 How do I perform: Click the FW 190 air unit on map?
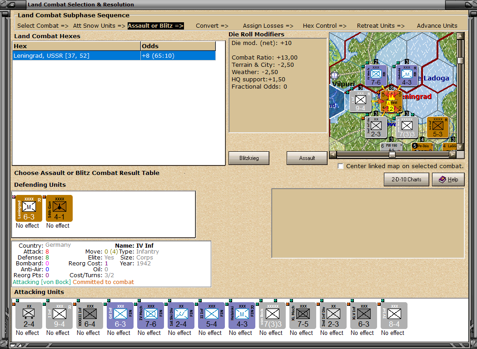pos(391,147)
